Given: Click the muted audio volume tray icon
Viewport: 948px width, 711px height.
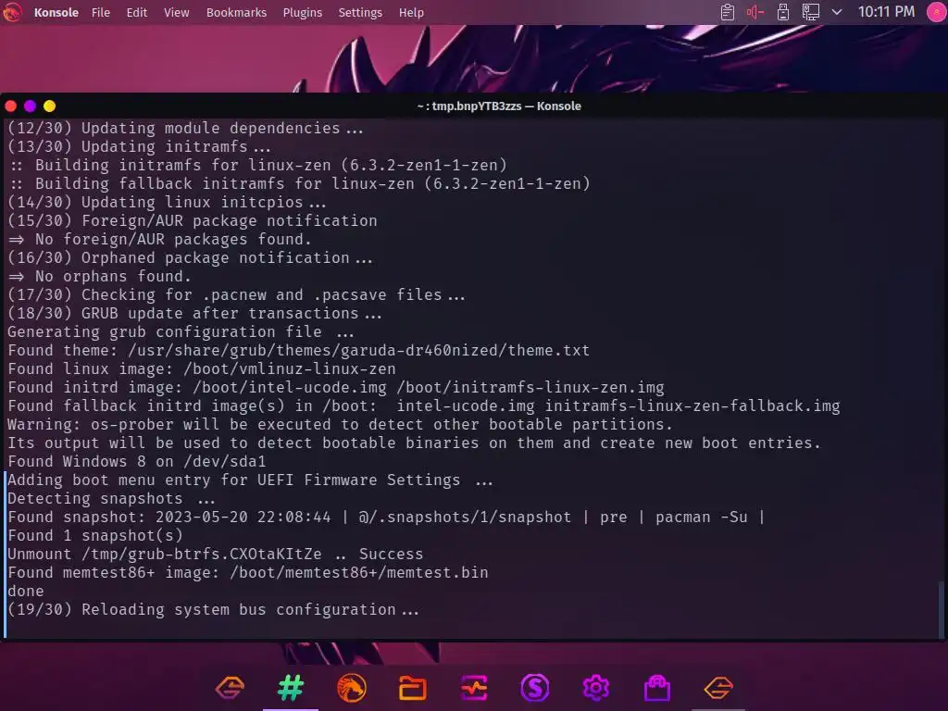Looking at the screenshot, I should (755, 12).
